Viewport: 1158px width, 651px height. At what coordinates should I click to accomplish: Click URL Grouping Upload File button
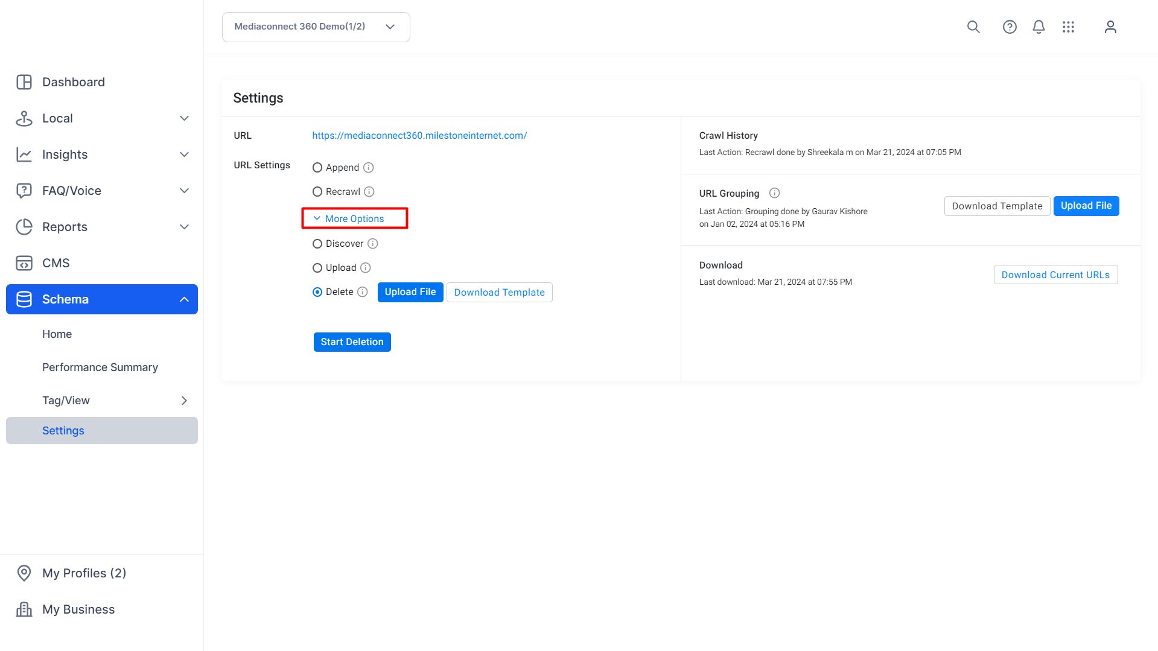tap(1086, 206)
